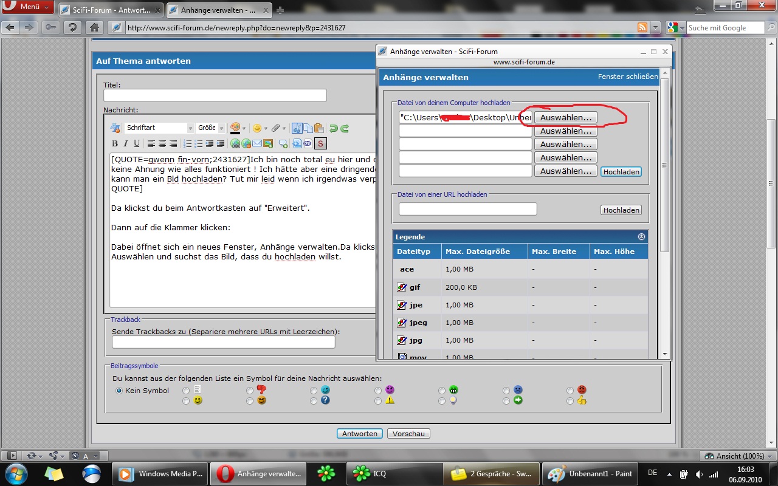Viewport: 778px width, 486px height.
Task: Click the Antworten submit button
Action: click(359, 434)
